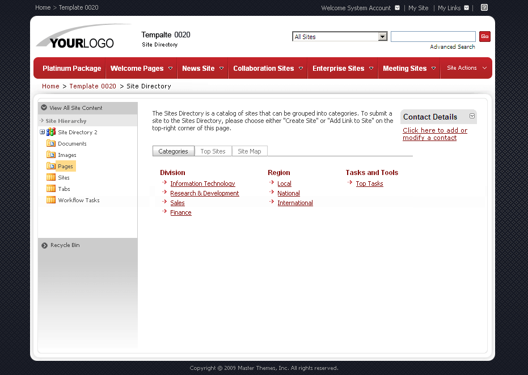Image resolution: width=528 pixels, height=375 pixels.
Task: Open Advanced Search
Action: tap(452, 46)
